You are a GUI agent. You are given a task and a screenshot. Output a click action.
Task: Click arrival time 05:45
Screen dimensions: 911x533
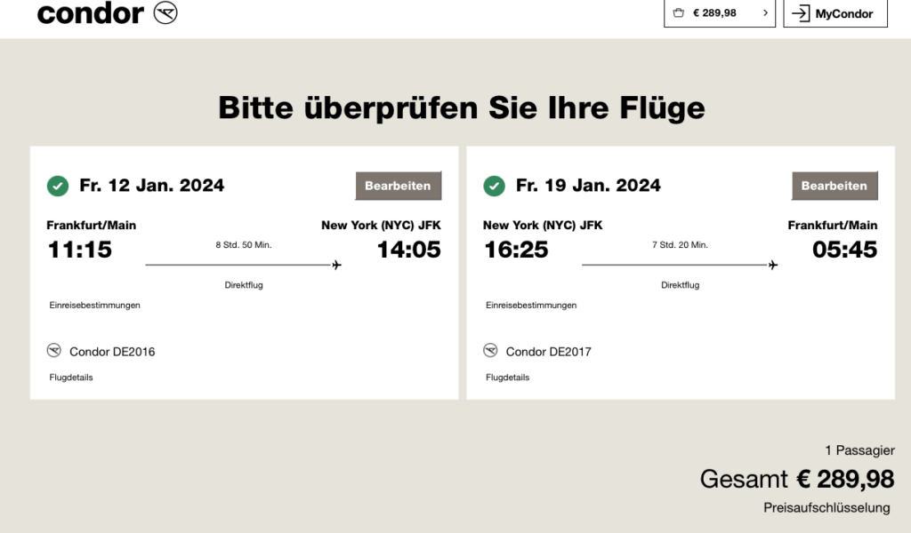coord(845,250)
